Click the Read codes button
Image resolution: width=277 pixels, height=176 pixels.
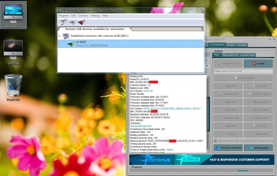258,134
